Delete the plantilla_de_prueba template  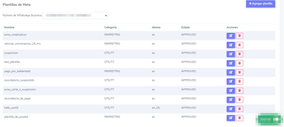click(239, 118)
